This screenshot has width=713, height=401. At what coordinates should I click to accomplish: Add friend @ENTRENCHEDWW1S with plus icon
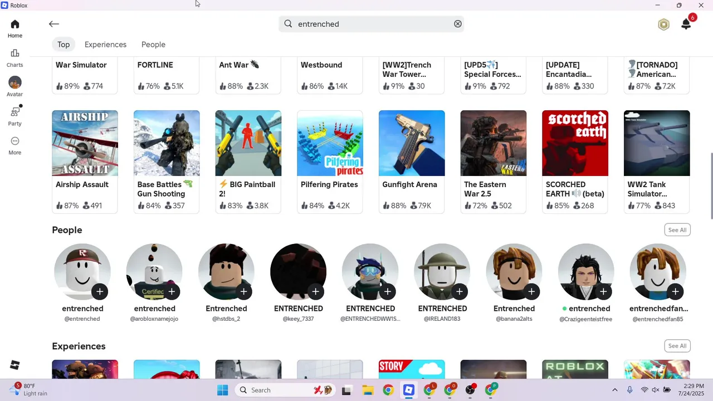pyautogui.click(x=387, y=291)
